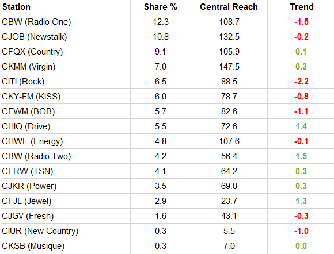Select the CITI (Rock) trend value -2.2

tap(301, 82)
